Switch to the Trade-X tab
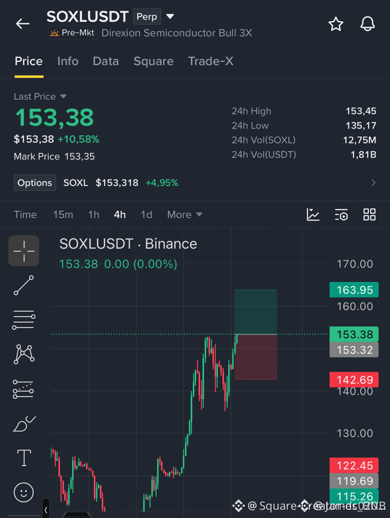This screenshot has width=390, height=518. (211, 61)
